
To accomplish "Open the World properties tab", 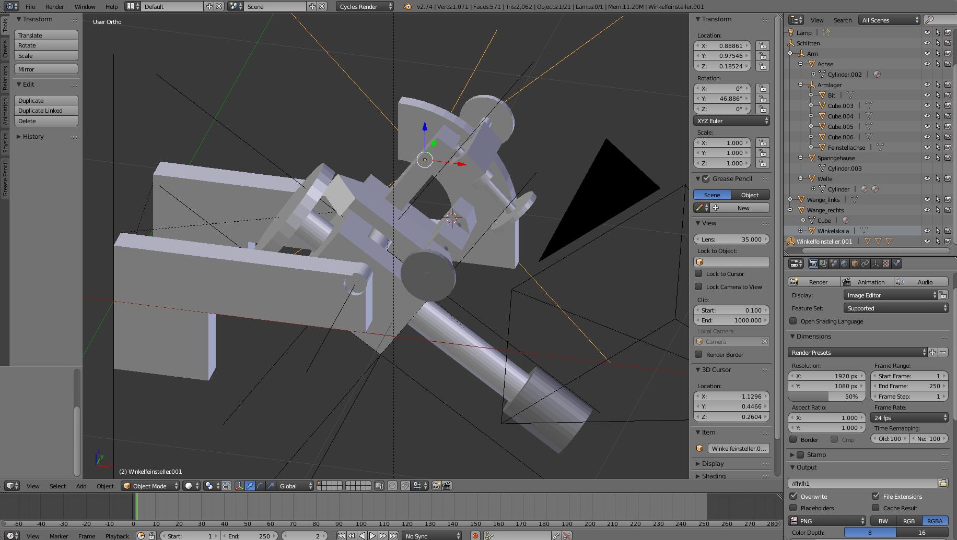I will tap(844, 263).
